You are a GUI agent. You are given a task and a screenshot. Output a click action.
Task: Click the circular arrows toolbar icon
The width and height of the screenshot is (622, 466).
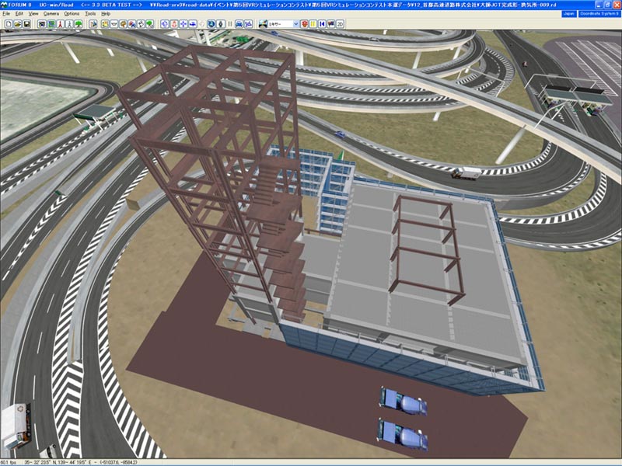[x=142, y=24]
